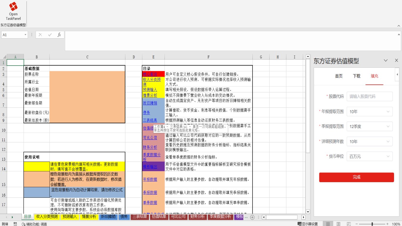Open the 估值结果 sheet tab
This screenshot has width=402, height=226.
159,217
